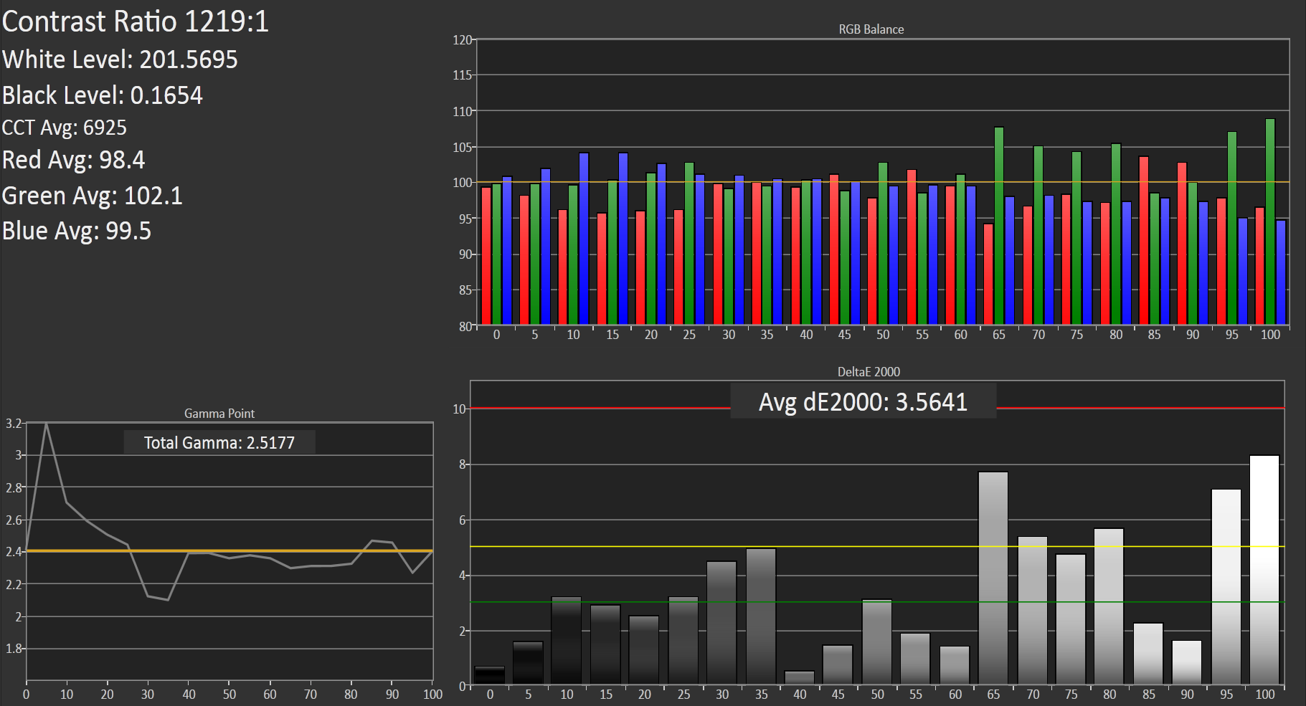The image size is (1306, 706).
Task: Click the 120 label on RGB Balance axis
Action: (x=462, y=39)
